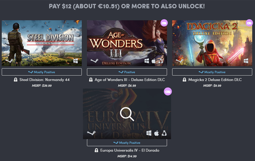Image resolution: width=255 pixels, height=161 pixels.
Task: Click the magnifying glass on Europa Universalis IV
Action: coord(127,114)
